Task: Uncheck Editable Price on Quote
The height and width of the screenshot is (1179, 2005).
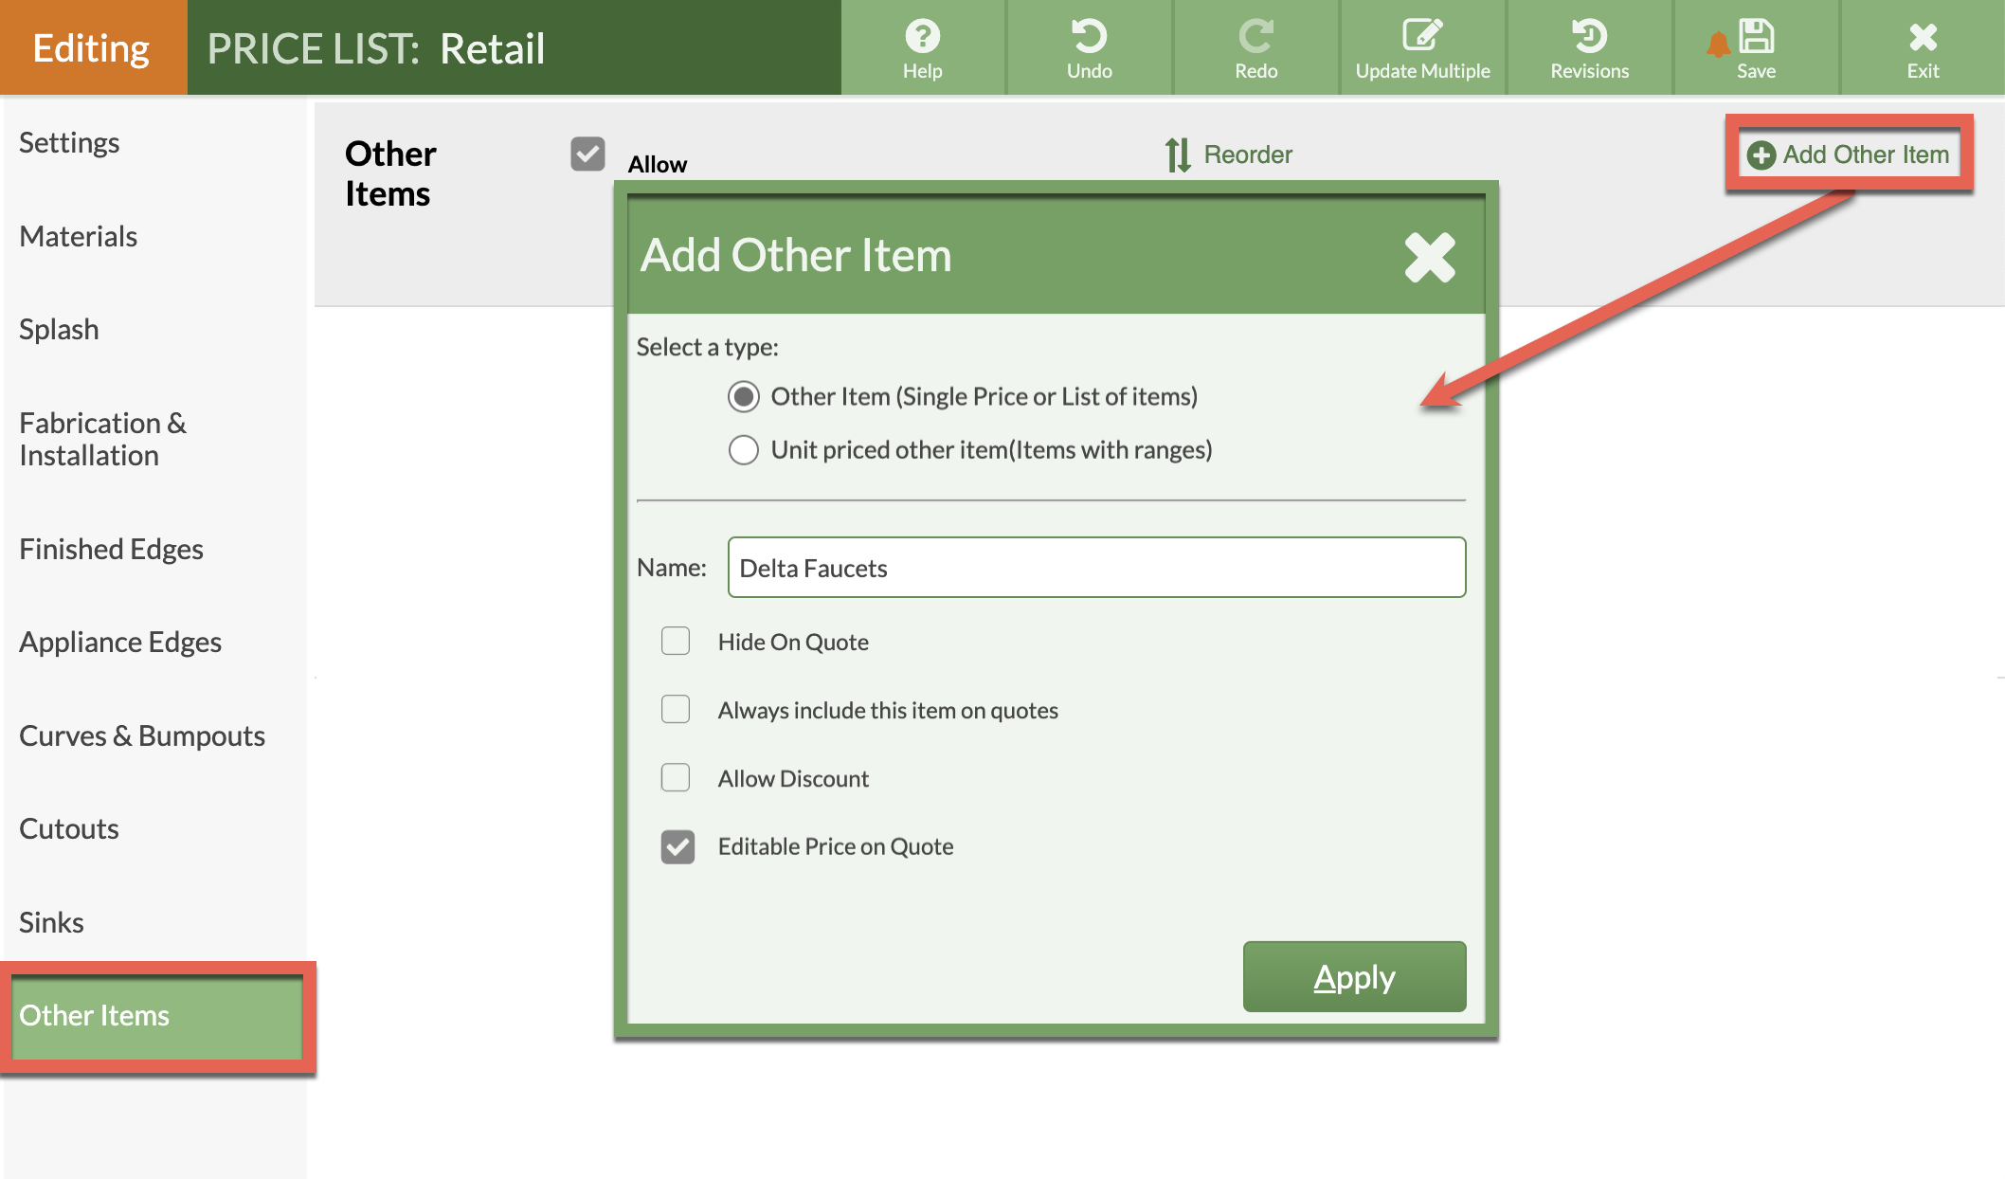Action: pyautogui.click(x=677, y=846)
